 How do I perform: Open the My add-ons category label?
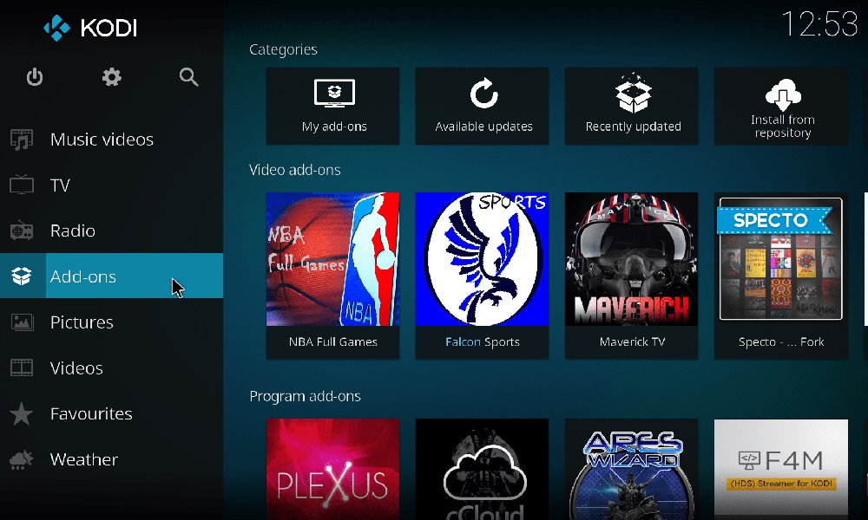[x=334, y=127]
